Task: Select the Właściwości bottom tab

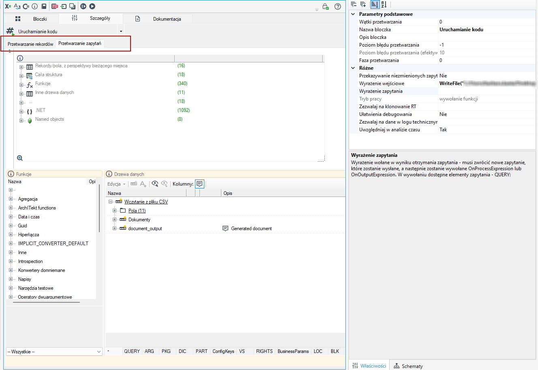Action: (369, 366)
